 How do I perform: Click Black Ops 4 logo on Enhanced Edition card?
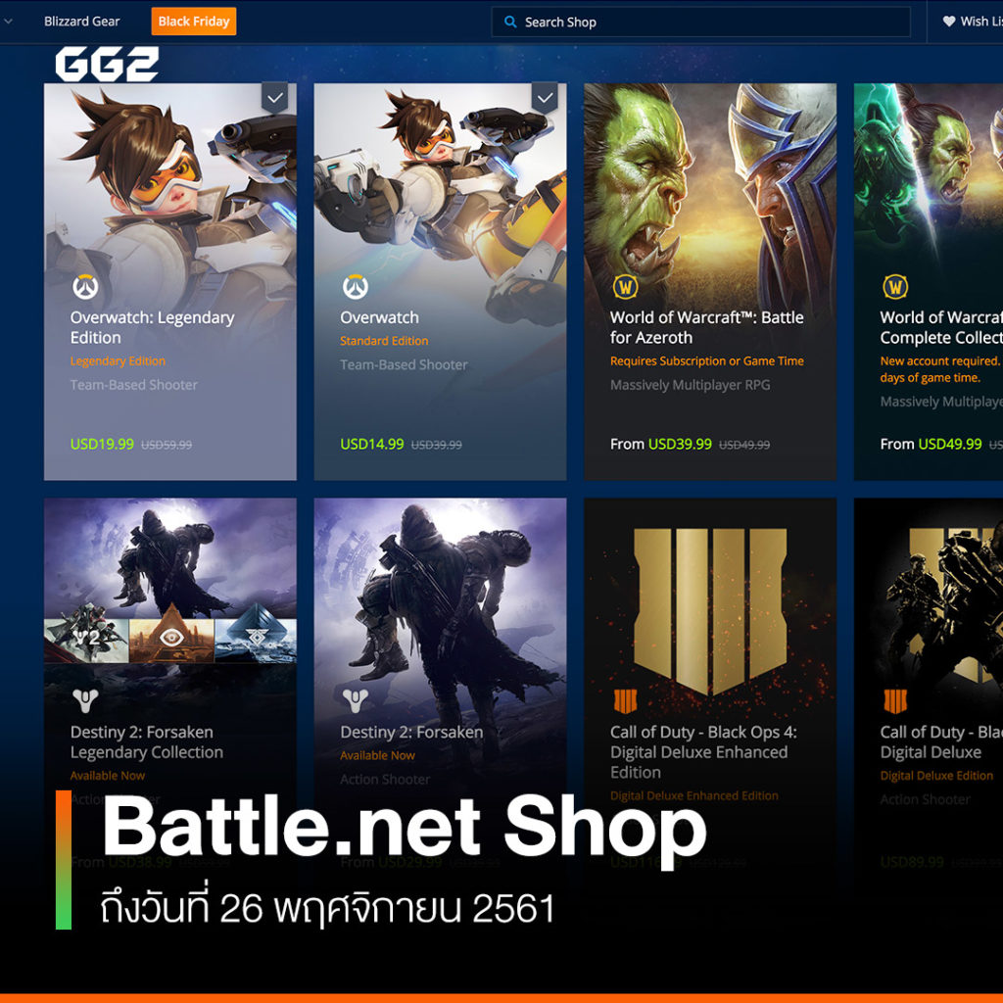[625, 701]
